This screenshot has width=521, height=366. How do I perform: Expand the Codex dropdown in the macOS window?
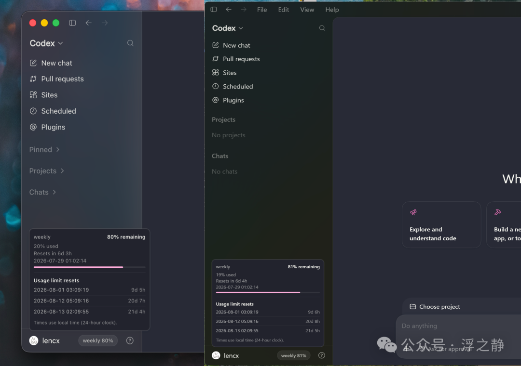[46, 43]
